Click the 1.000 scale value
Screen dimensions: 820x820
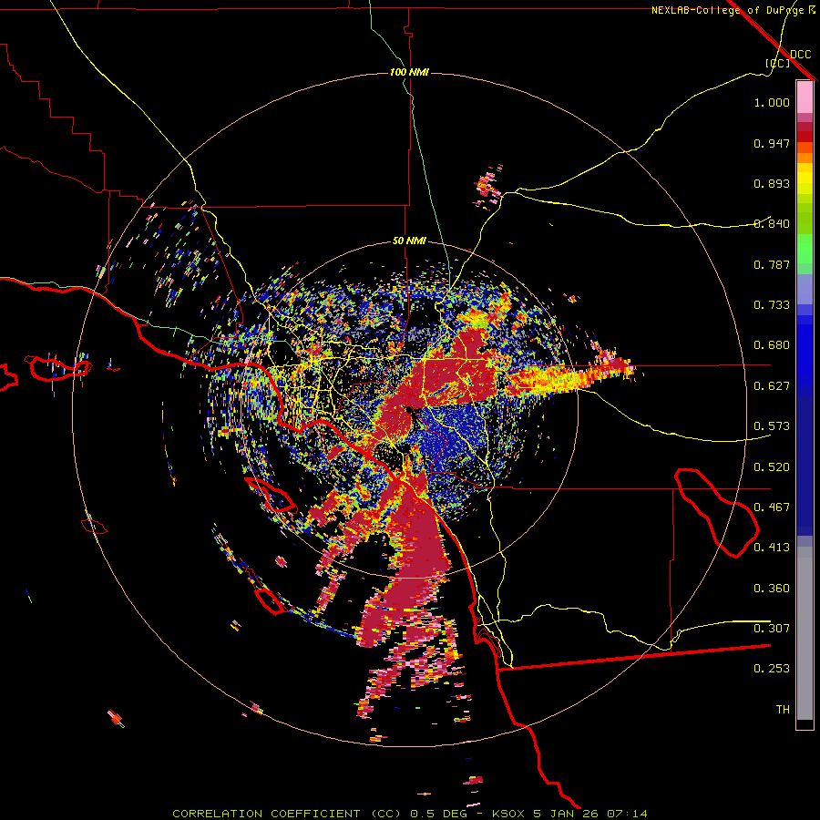[772, 102]
